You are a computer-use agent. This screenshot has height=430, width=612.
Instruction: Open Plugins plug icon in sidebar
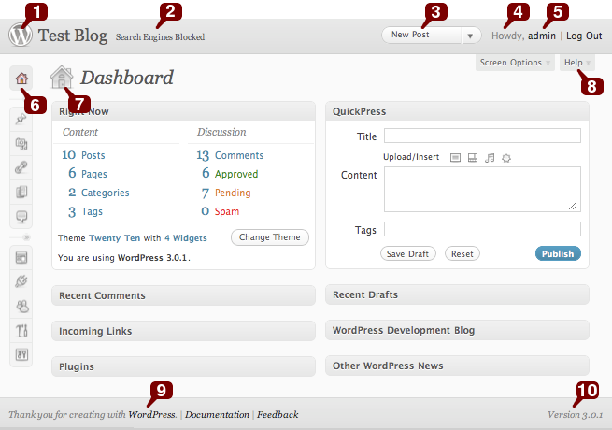[21, 281]
